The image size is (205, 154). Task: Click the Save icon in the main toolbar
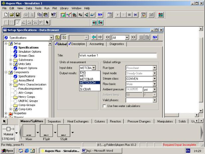[18, 15]
